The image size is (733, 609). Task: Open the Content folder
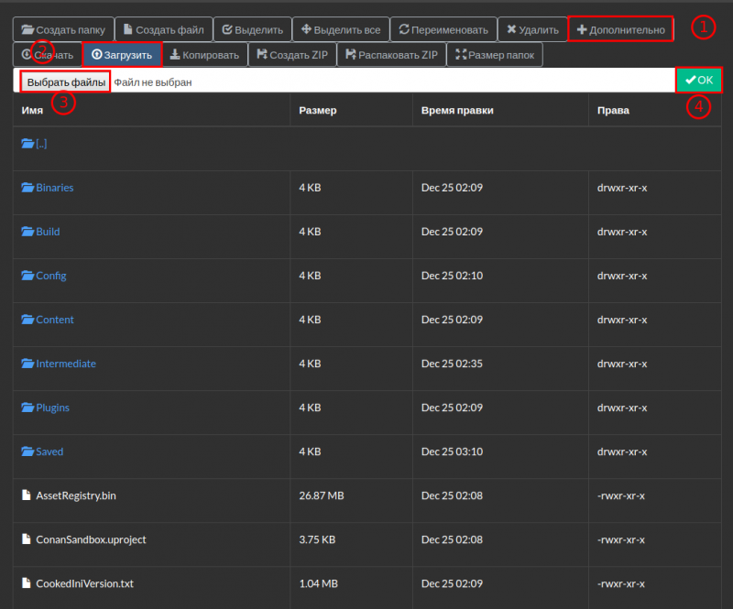[x=55, y=320]
